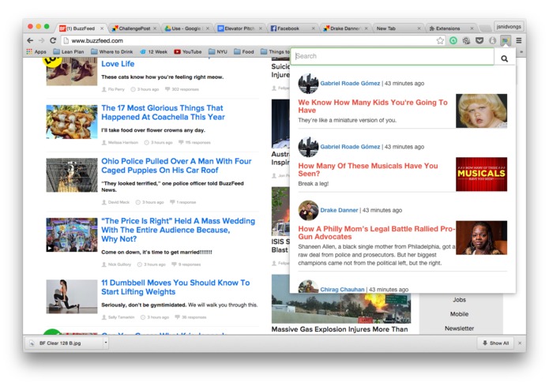Open the Pocket extension icon

tap(479, 40)
